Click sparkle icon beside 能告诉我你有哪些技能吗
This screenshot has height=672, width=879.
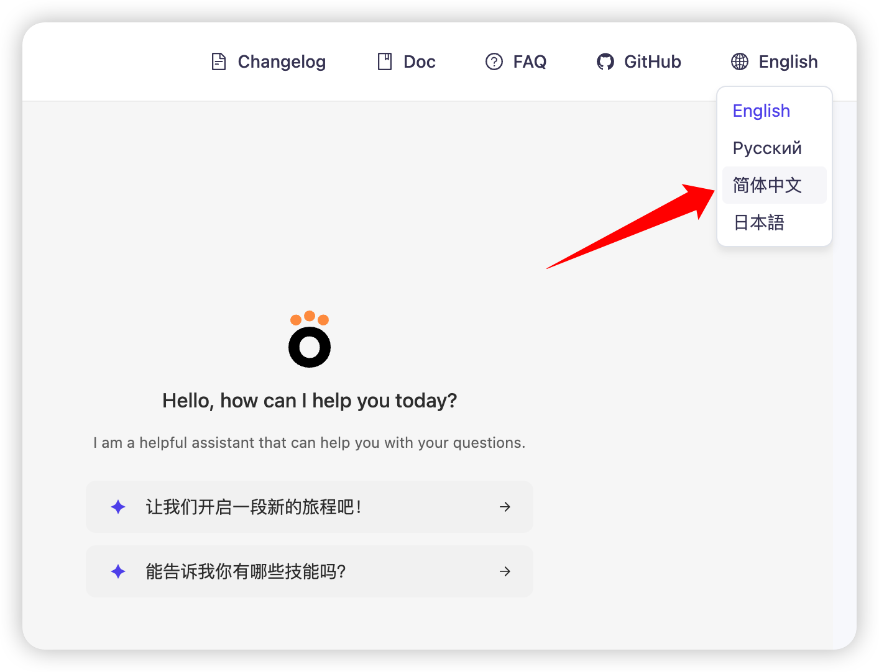[x=118, y=571]
